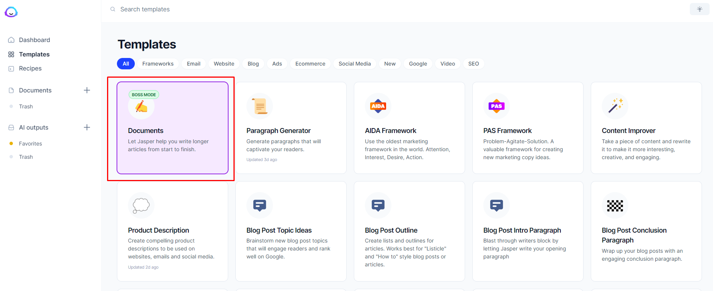This screenshot has width=713, height=291.
Task: Click the Templates grid icon
Action: (x=11, y=55)
